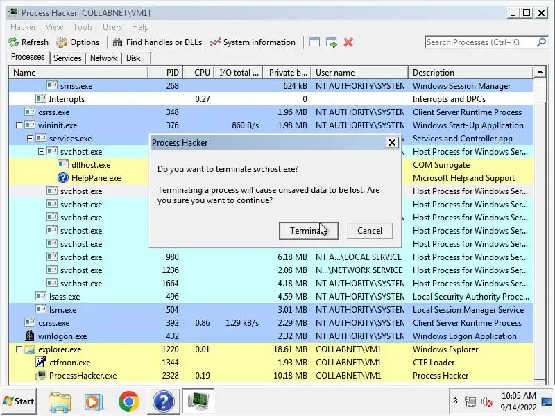
Task: Click the red X terminate toolbar icon
Action: 348,42
